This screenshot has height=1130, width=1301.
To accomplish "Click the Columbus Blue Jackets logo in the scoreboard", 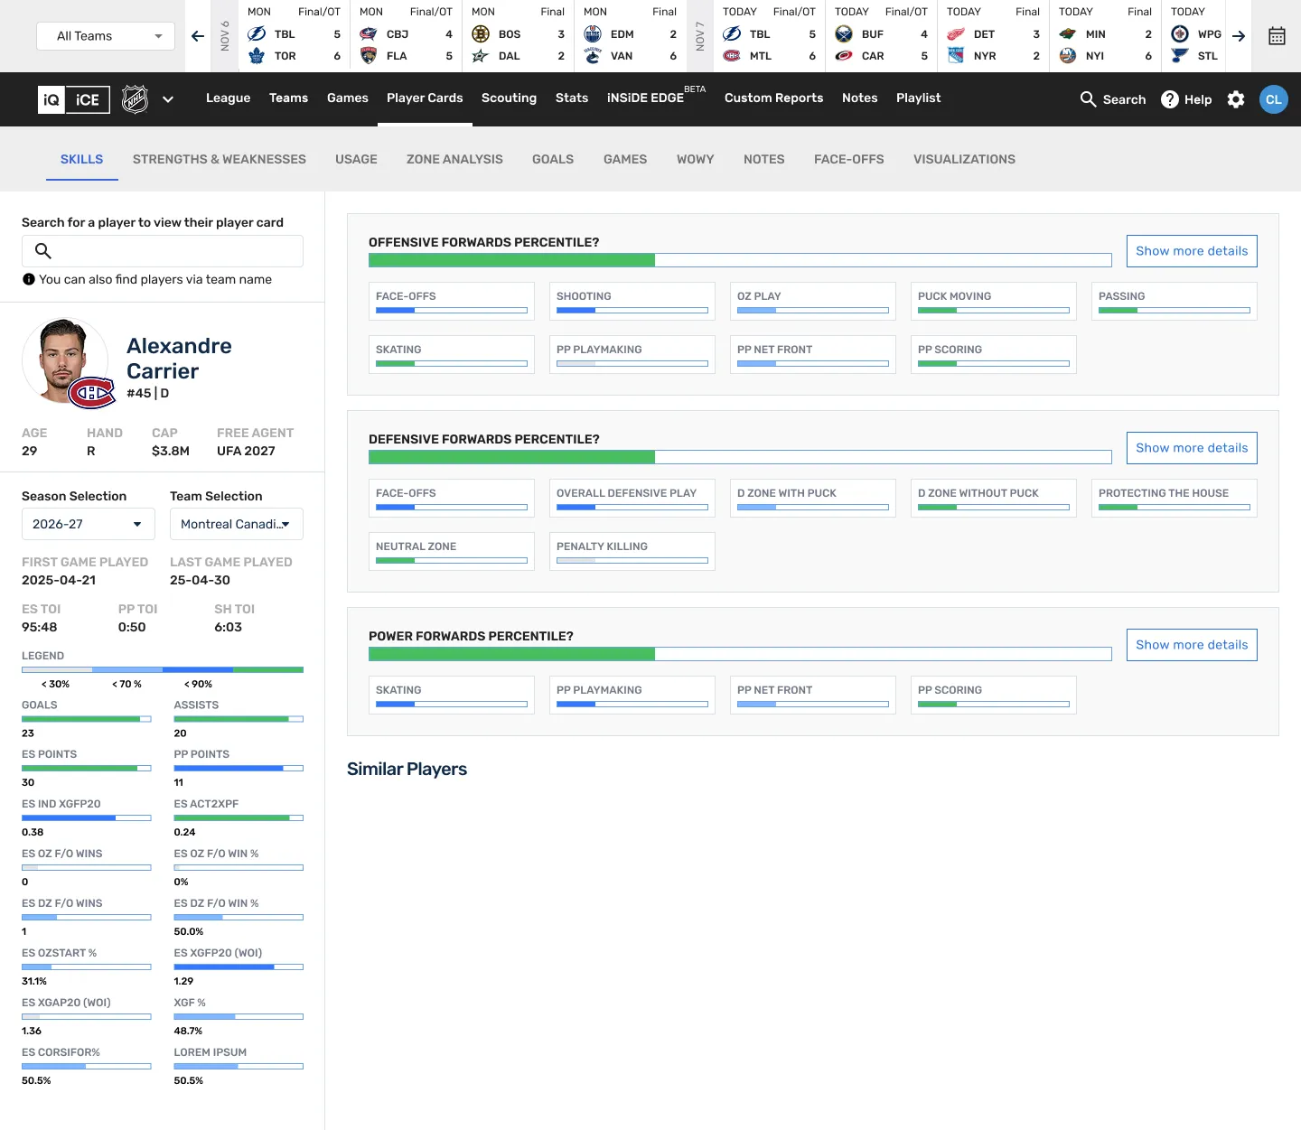I will pos(369,34).
